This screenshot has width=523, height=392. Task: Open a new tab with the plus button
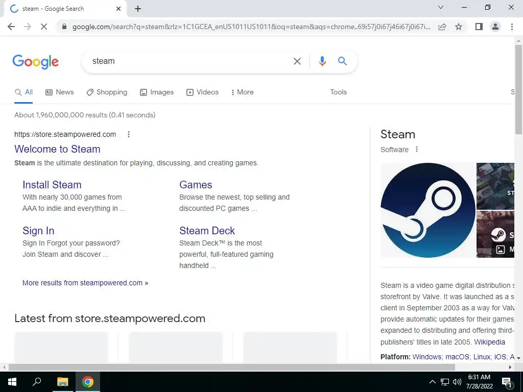point(138,9)
